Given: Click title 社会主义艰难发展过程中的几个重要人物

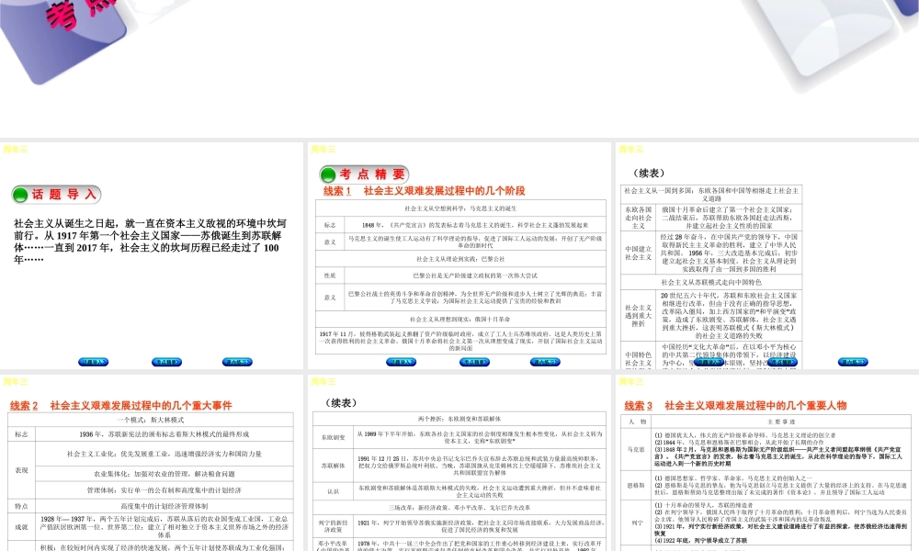Looking at the screenshot, I should (x=755, y=405).
